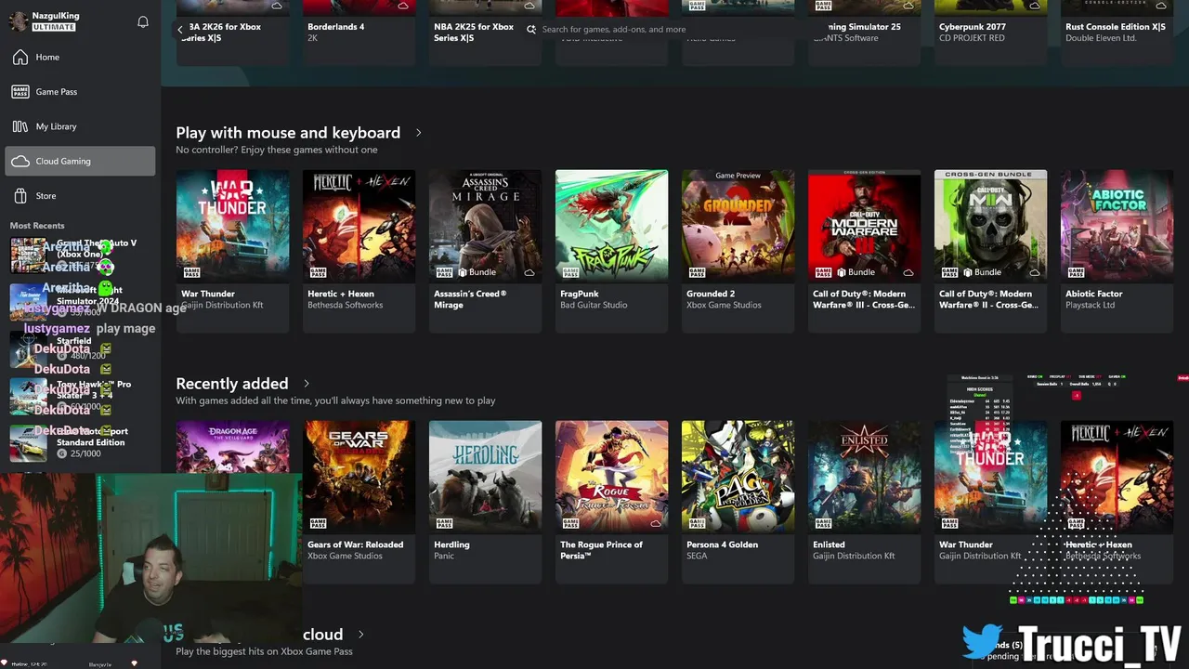
Task: Expand Play with mouse and keyboard section
Action: [x=418, y=133]
